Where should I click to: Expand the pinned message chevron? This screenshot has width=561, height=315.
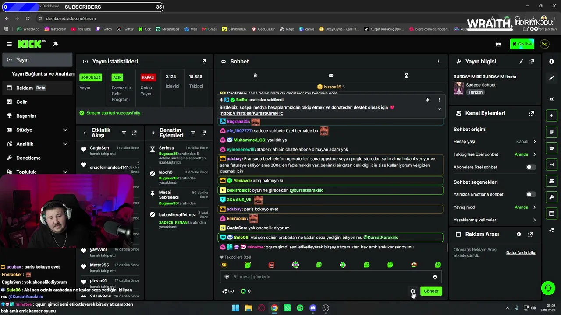439,109
